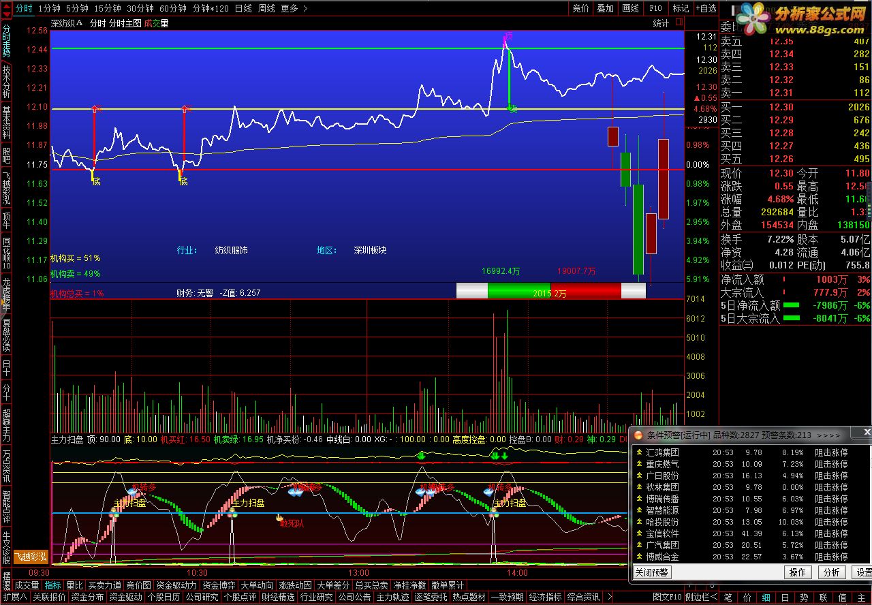Open the 画线 drawing tools
The image size is (872, 605).
click(x=630, y=8)
